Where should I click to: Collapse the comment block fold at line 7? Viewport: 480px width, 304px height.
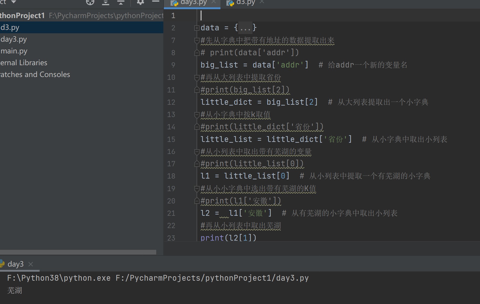pos(197,40)
